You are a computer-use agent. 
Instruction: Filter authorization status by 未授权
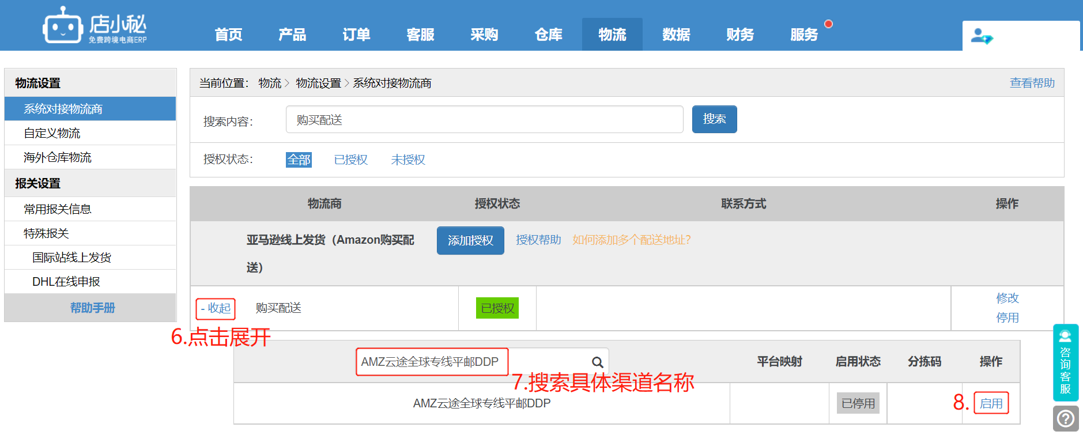pyautogui.click(x=407, y=160)
